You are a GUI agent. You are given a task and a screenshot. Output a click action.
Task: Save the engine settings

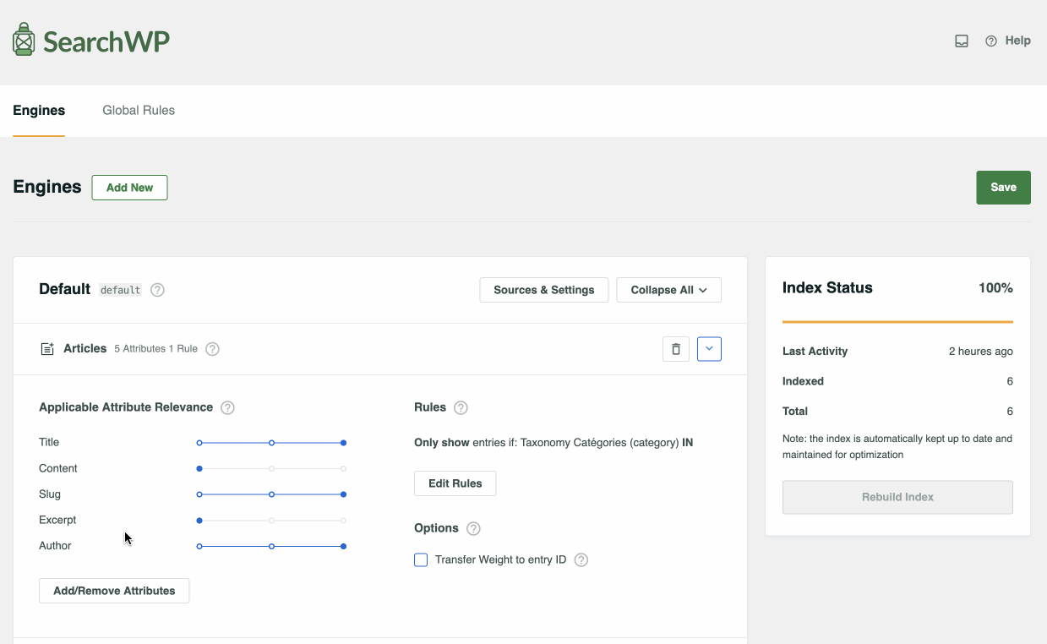1003,188
